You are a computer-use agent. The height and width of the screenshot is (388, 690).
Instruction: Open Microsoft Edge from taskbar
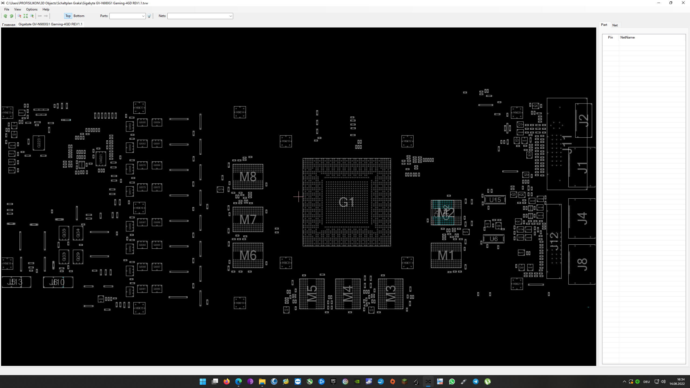click(x=239, y=382)
